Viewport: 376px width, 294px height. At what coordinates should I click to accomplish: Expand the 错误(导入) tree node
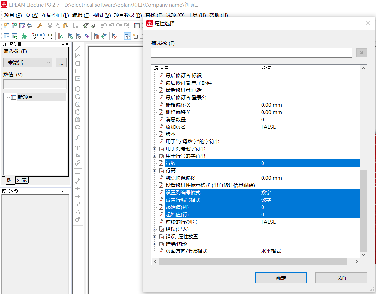(x=154, y=229)
